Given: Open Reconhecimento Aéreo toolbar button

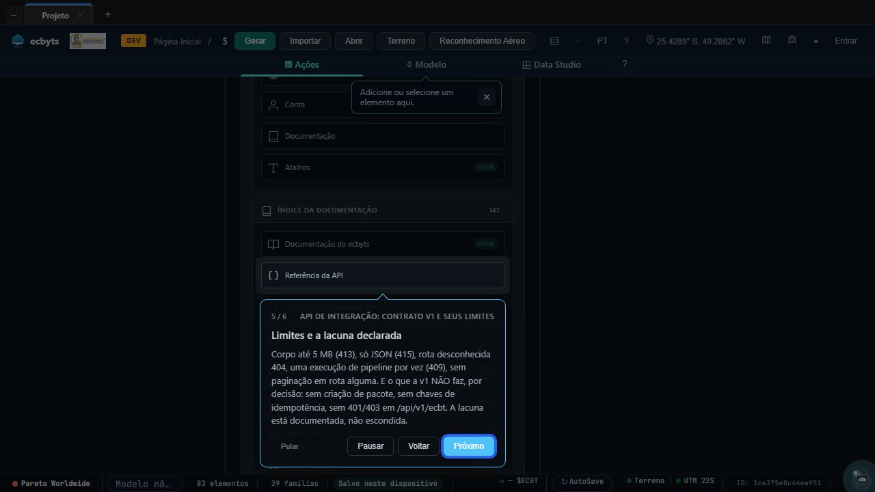Looking at the screenshot, I should tap(482, 41).
